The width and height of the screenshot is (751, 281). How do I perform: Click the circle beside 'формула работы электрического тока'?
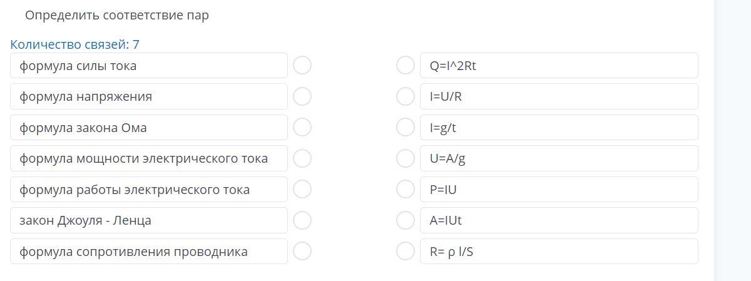pos(302,189)
